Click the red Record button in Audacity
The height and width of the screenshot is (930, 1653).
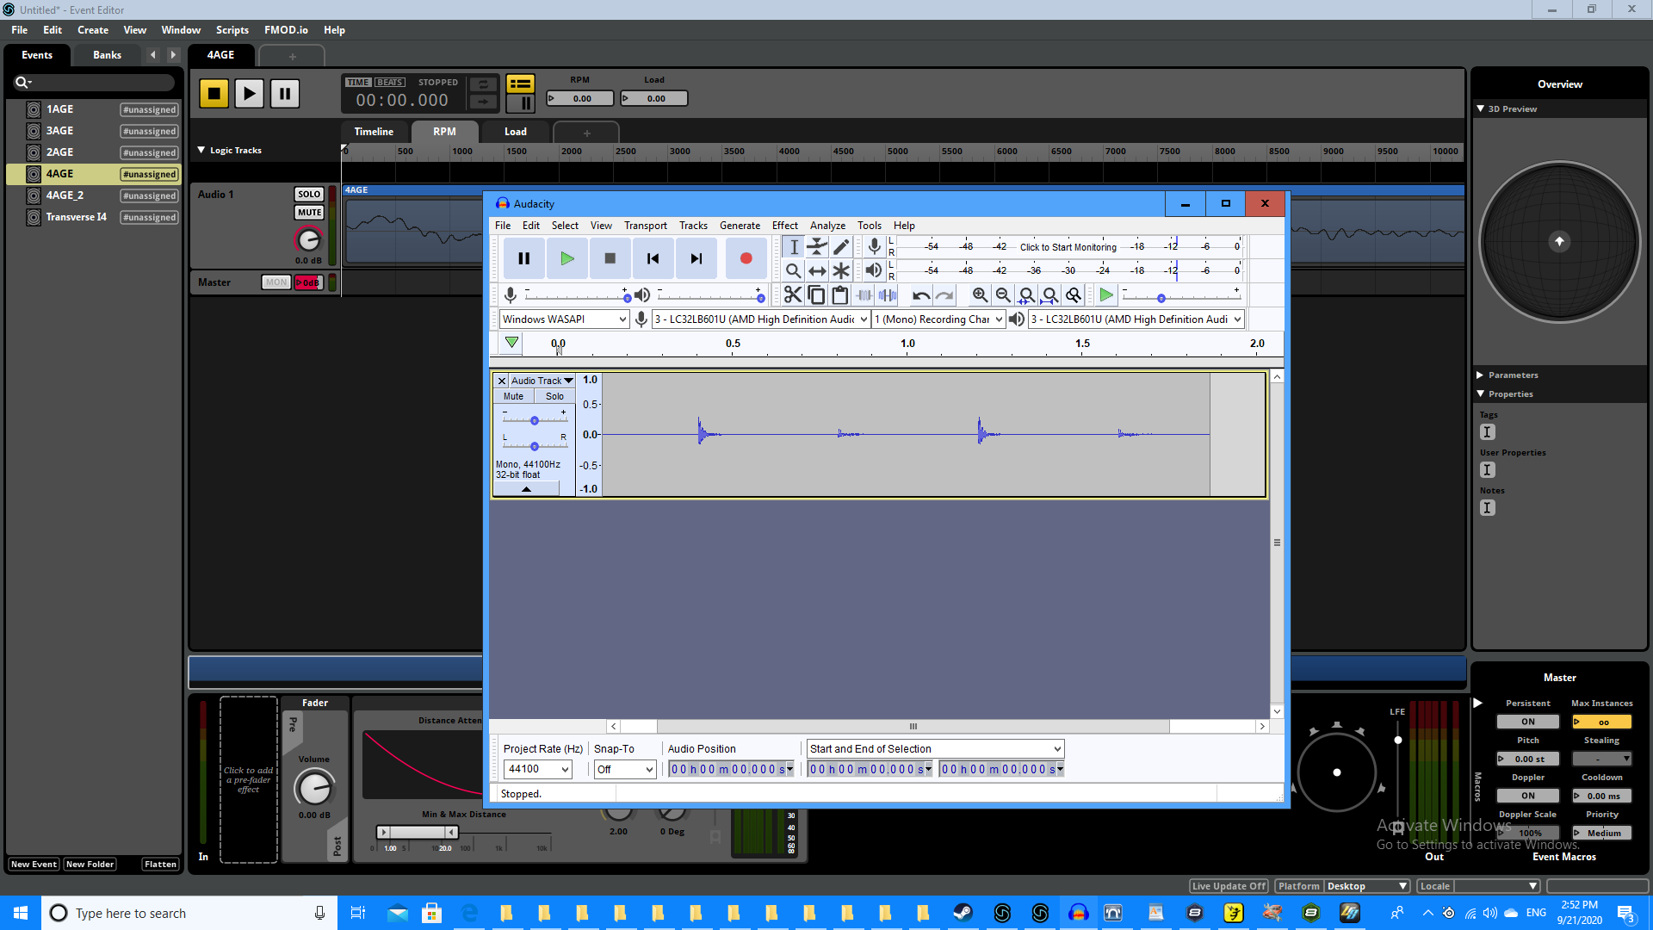click(746, 258)
